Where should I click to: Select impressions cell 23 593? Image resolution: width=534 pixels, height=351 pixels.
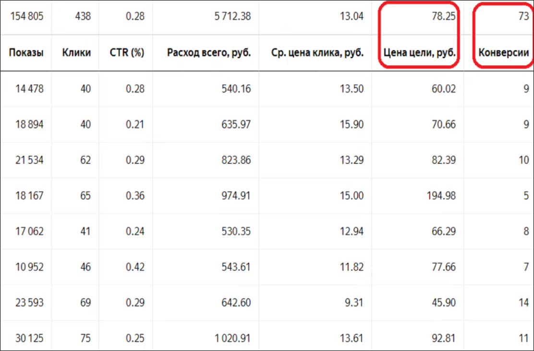pos(29,303)
